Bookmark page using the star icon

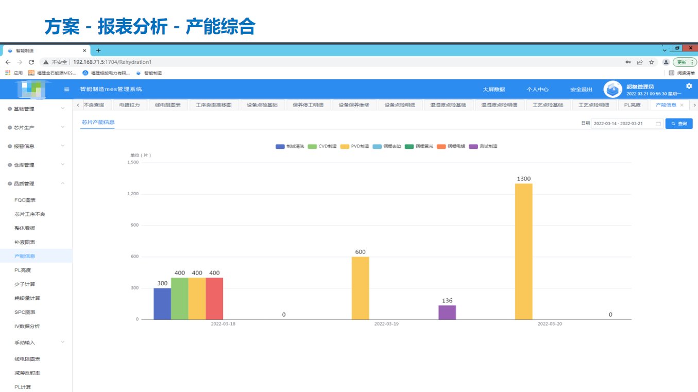(x=651, y=62)
